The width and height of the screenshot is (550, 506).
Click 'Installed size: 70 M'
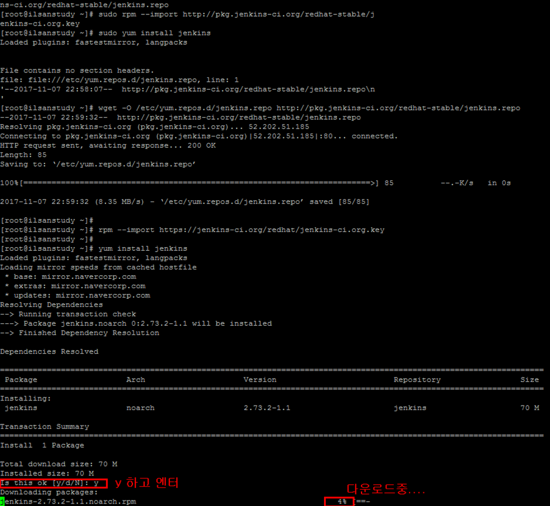tap(47, 474)
